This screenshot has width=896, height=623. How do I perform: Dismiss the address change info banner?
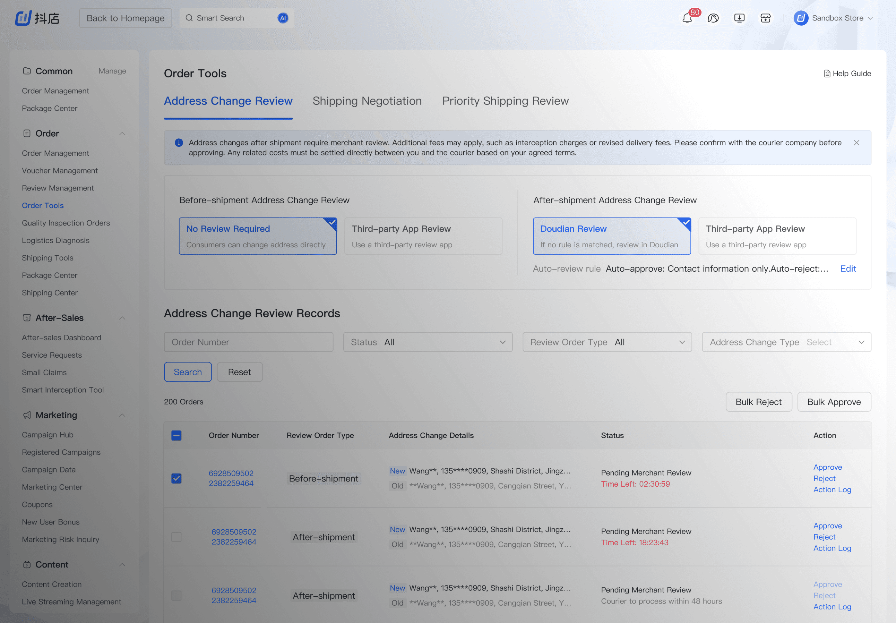point(856,143)
